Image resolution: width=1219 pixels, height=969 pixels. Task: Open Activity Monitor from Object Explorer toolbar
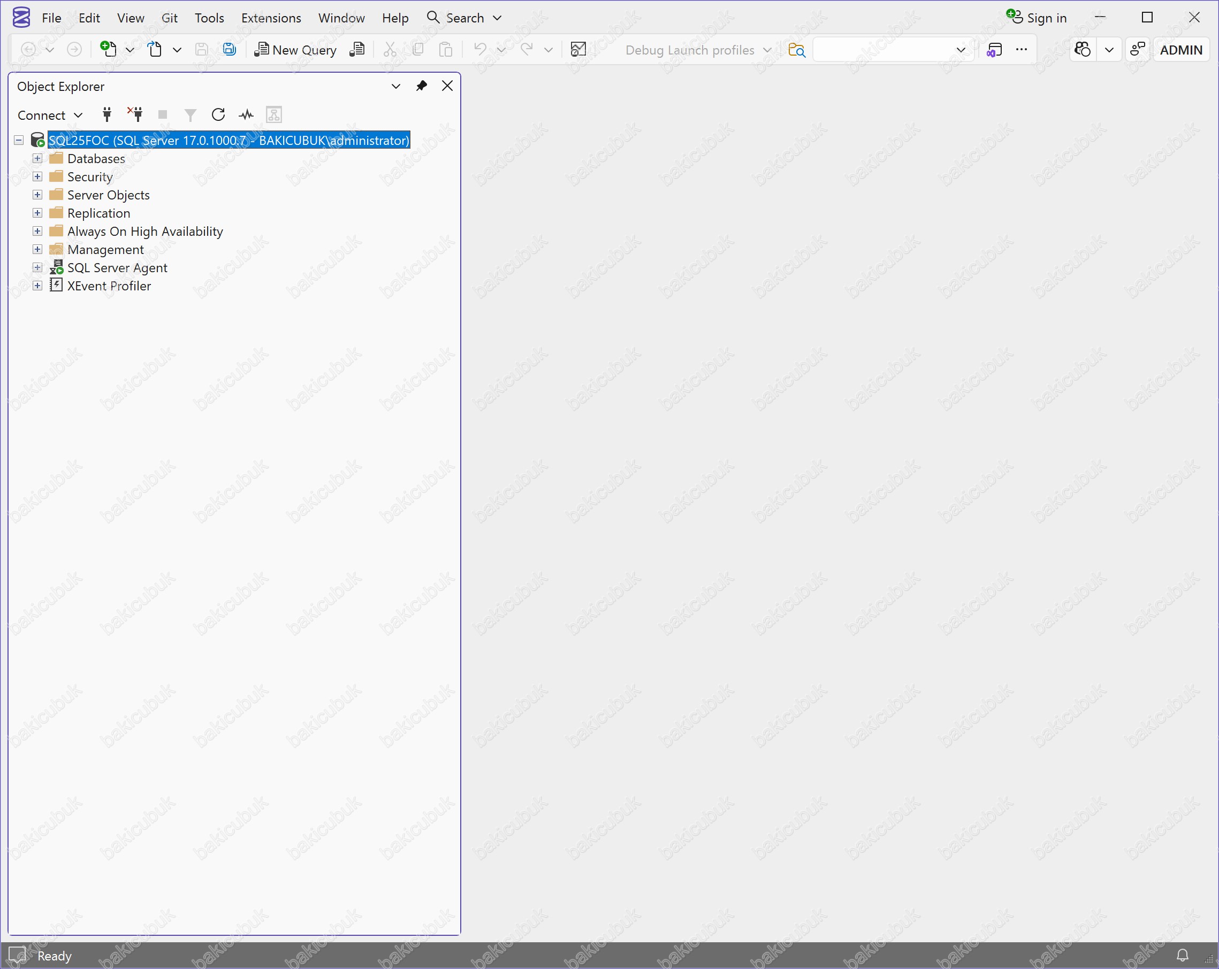point(246,114)
